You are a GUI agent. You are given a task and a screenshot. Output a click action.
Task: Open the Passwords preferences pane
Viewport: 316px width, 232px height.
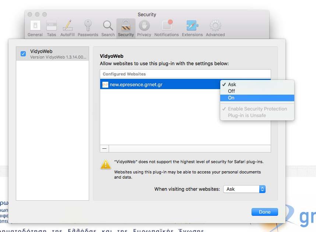click(88, 28)
